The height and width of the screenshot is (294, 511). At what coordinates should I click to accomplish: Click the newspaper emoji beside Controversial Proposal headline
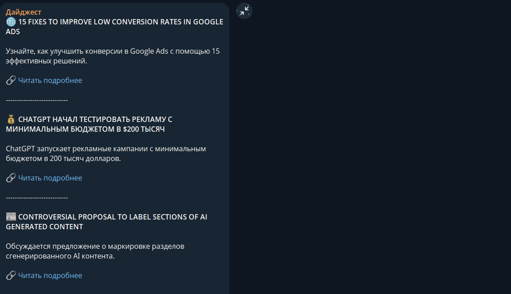tap(11, 217)
